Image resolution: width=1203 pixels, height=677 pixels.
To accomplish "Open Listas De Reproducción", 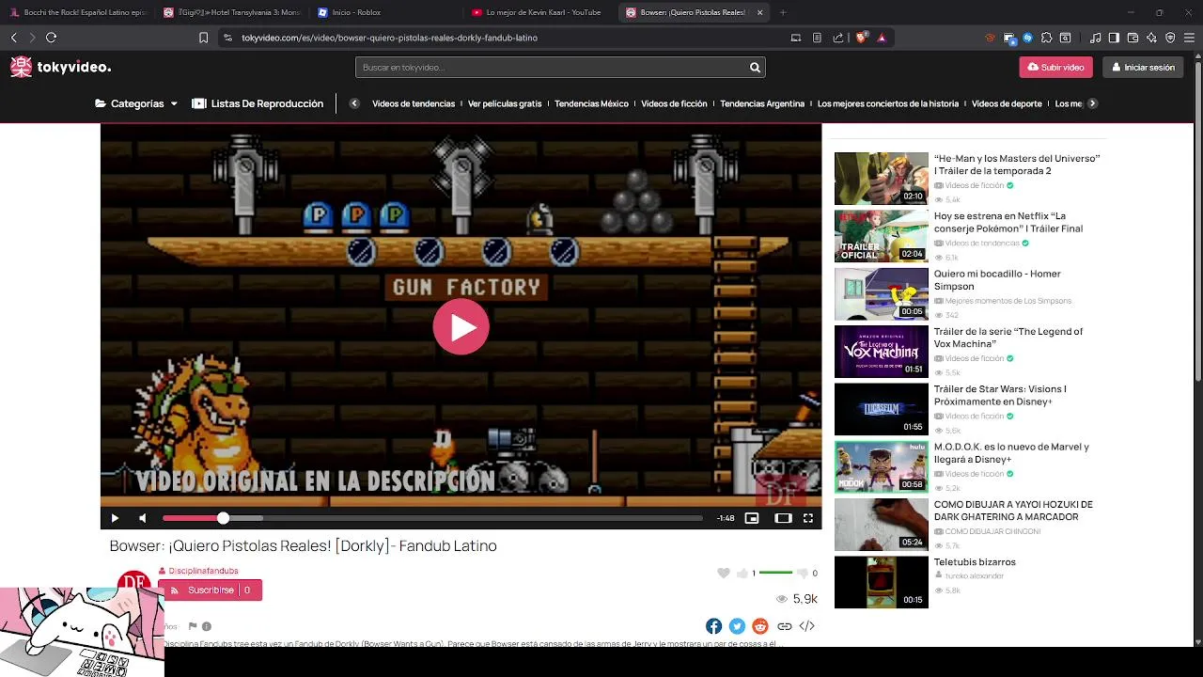I will (x=258, y=103).
